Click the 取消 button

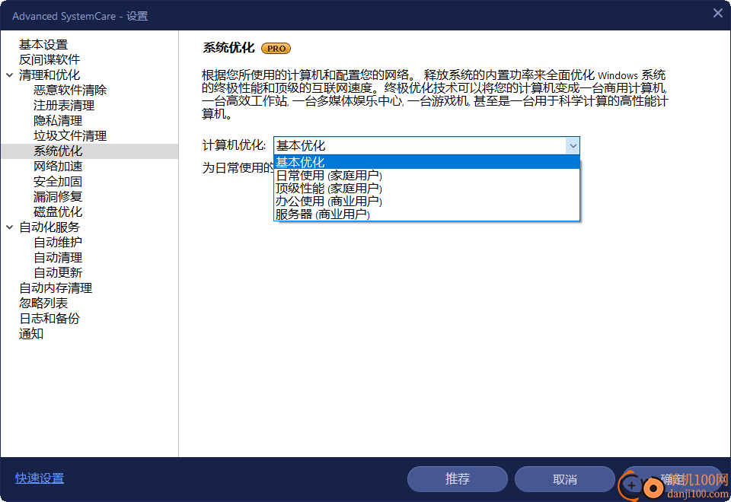[x=564, y=479]
